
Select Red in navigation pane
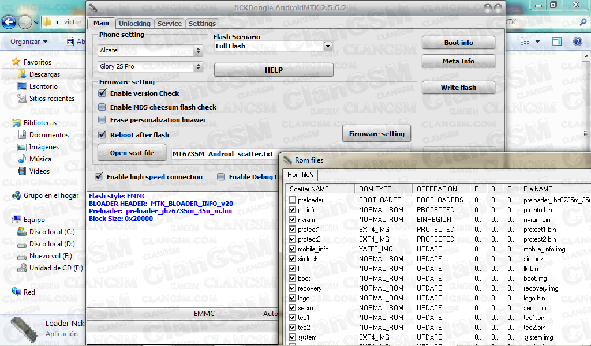pyautogui.click(x=29, y=292)
